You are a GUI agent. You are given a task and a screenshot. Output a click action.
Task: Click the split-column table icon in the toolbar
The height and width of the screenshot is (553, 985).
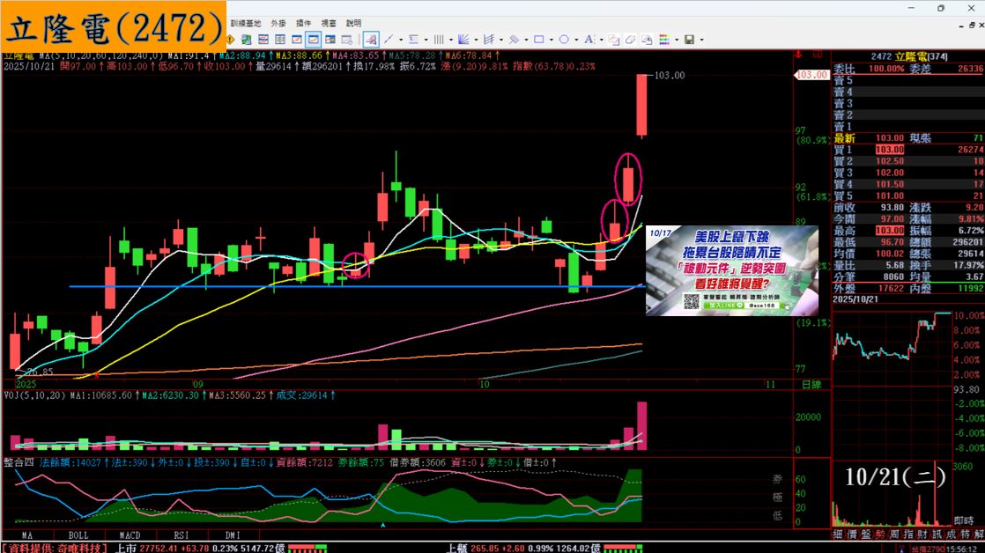tap(280, 40)
